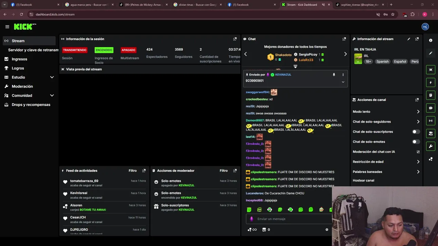Click the browser address bar URL
The height and width of the screenshot is (246, 438).
(x=55, y=14)
